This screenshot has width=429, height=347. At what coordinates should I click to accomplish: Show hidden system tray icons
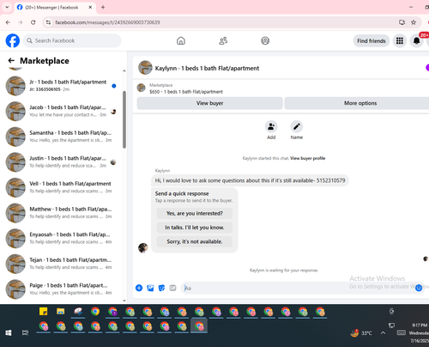tap(383, 332)
